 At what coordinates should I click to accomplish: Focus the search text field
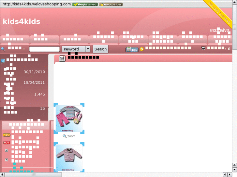44,49
